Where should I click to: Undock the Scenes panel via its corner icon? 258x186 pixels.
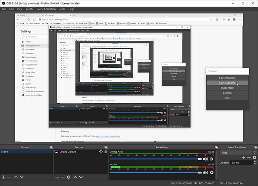point(51,147)
